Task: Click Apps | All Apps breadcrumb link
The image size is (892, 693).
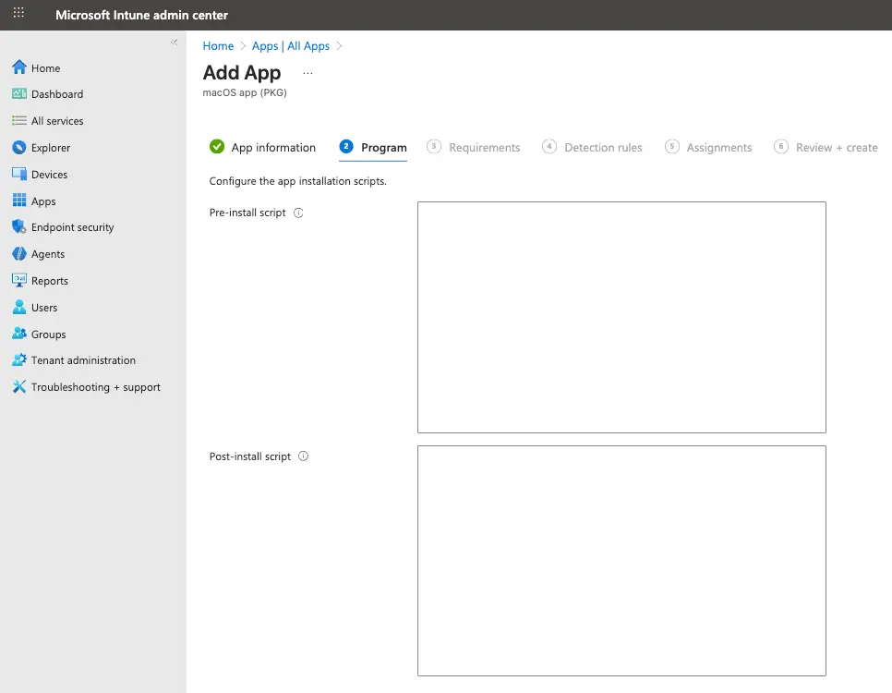Action: tap(290, 46)
